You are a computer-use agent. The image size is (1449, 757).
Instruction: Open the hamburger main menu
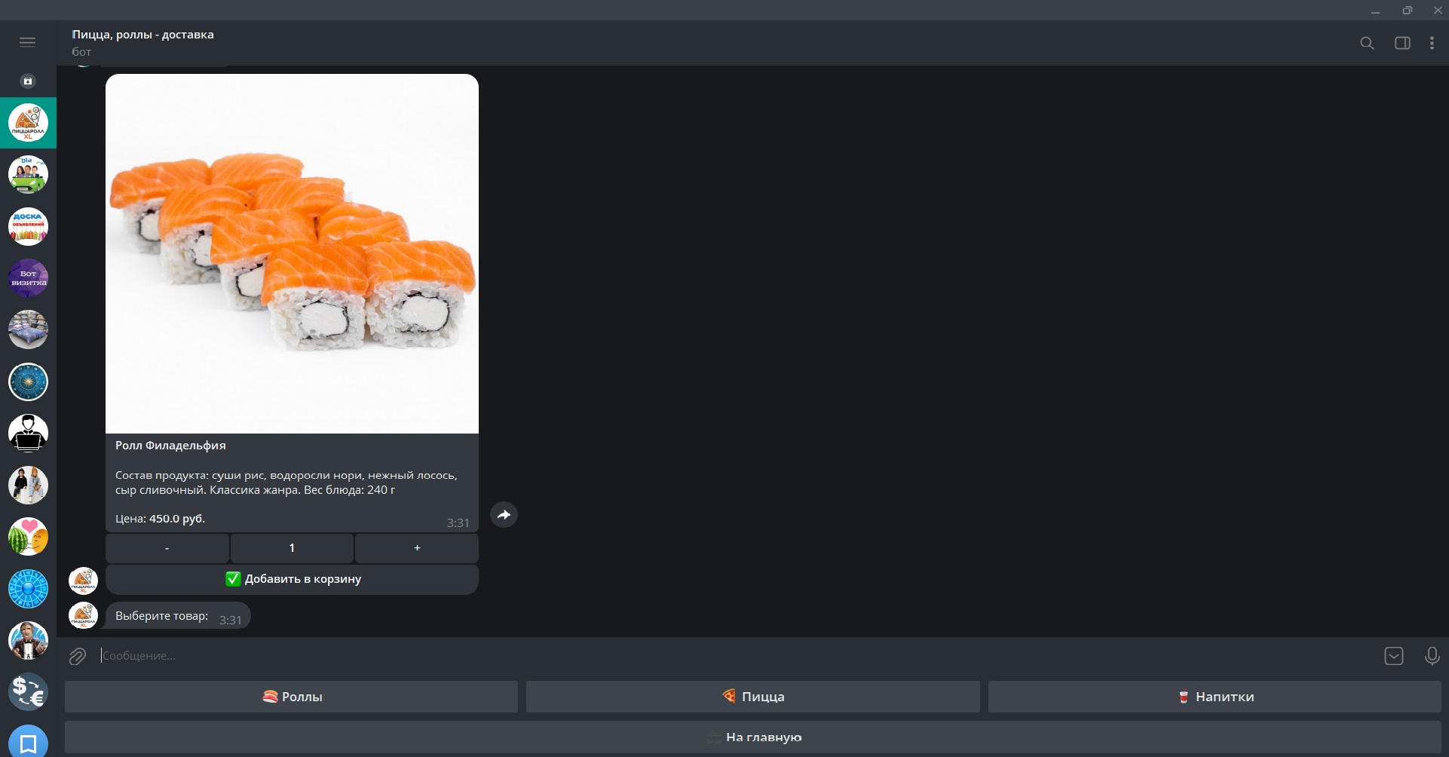pyautogui.click(x=28, y=42)
